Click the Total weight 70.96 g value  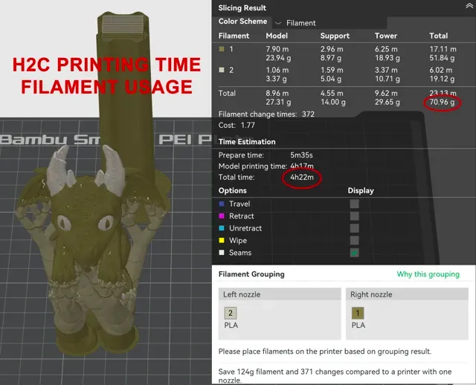coord(442,103)
